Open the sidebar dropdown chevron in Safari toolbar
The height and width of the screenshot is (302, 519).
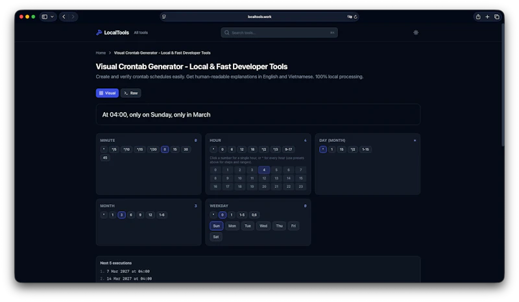(52, 17)
